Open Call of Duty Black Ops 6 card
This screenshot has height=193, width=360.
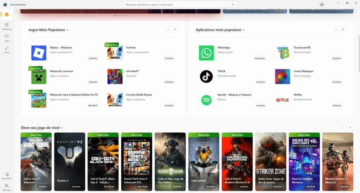[x=103, y=162]
